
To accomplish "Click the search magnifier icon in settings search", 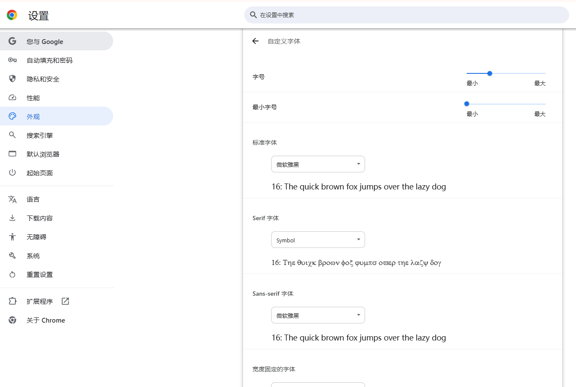I will (253, 15).
